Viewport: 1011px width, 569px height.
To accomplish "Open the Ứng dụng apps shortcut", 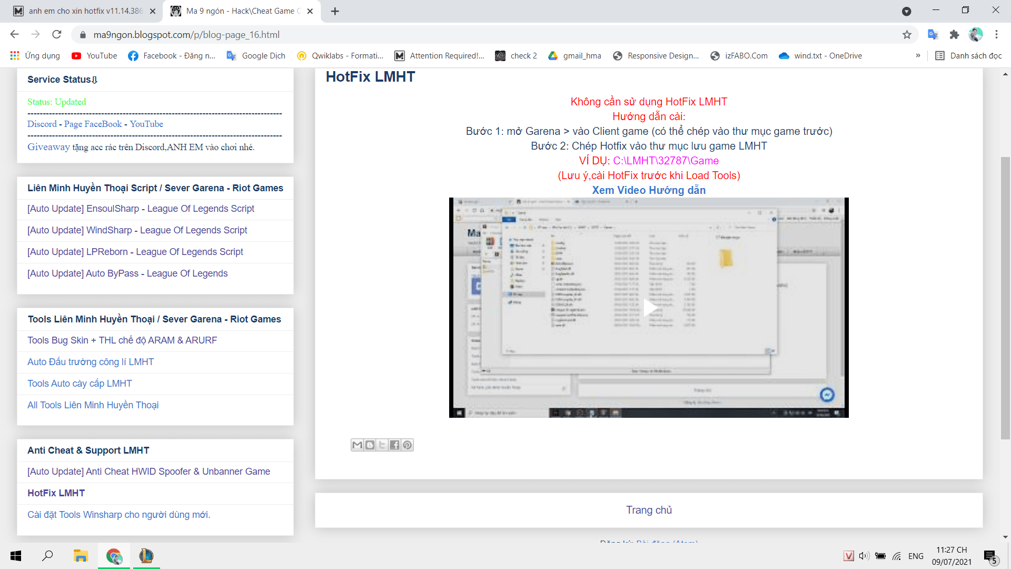I will [x=35, y=56].
